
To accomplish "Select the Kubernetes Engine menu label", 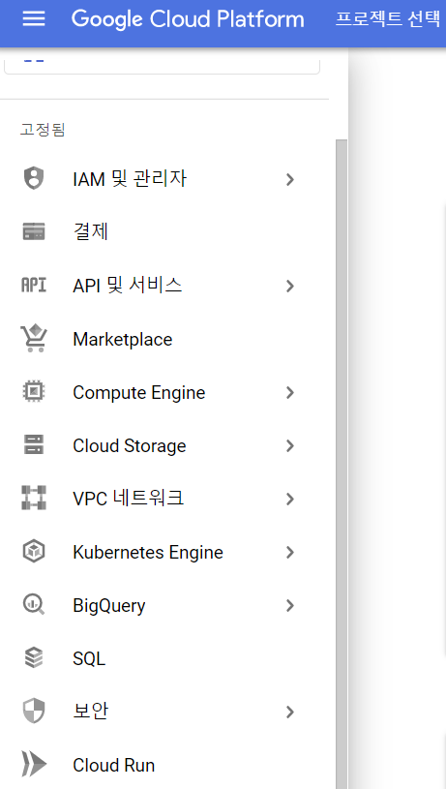I will (148, 553).
